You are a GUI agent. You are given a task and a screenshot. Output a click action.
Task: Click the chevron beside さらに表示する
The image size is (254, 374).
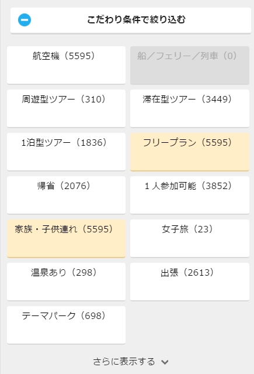[x=165, y=362]
